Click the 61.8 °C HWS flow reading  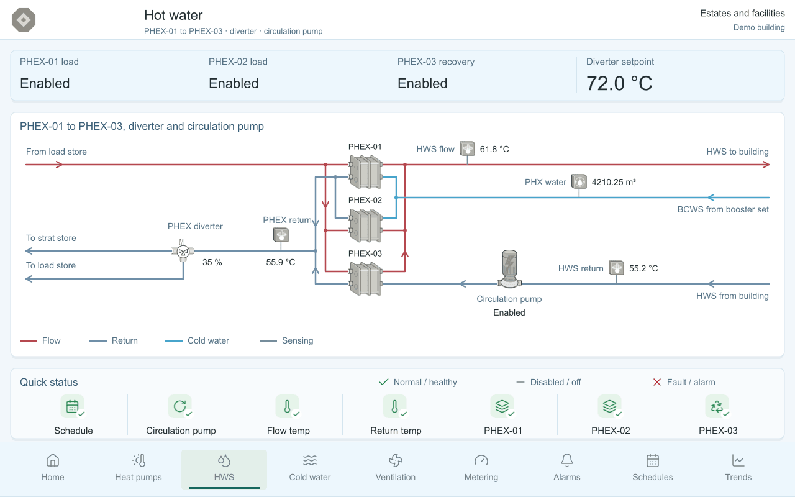(x=494, y=149)
